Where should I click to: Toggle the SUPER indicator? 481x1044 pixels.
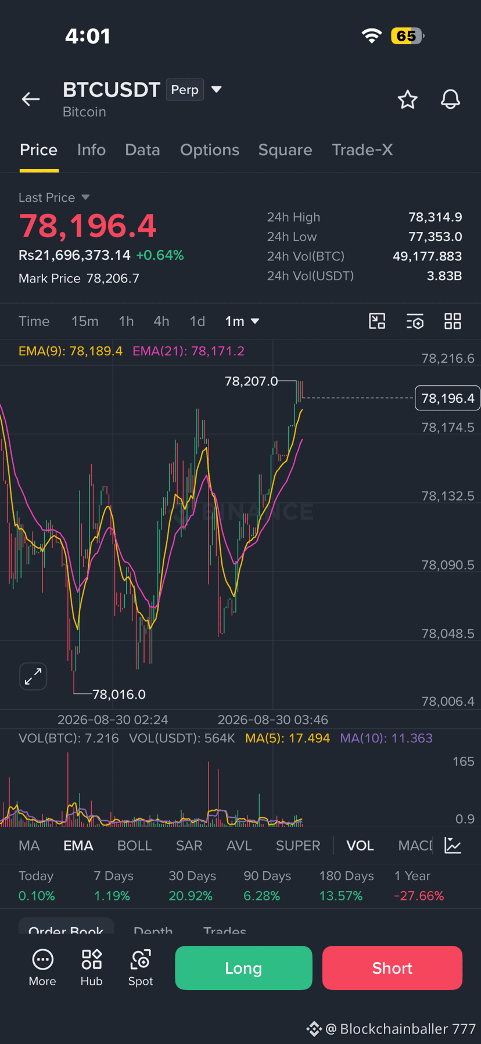pyautogui.click(x=298, y=846)
